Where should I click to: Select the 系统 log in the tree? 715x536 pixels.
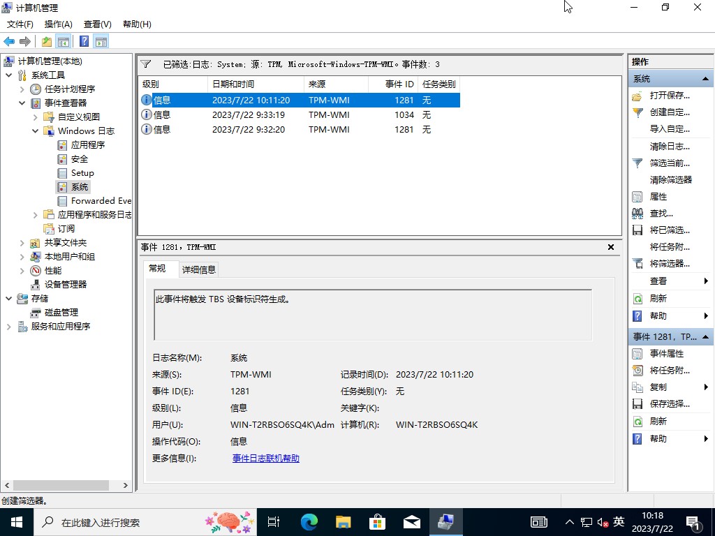(x=80, y=187)
